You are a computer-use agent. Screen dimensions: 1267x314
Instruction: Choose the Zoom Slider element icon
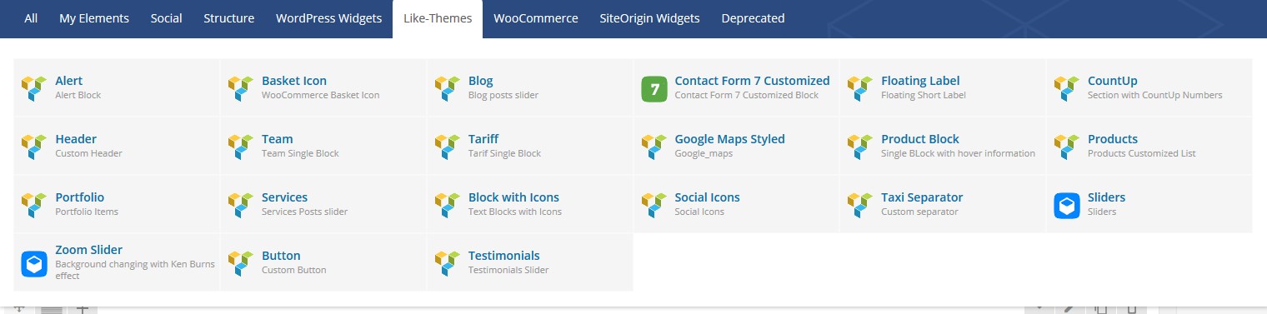pyautogui.click(x=35, y=263)
